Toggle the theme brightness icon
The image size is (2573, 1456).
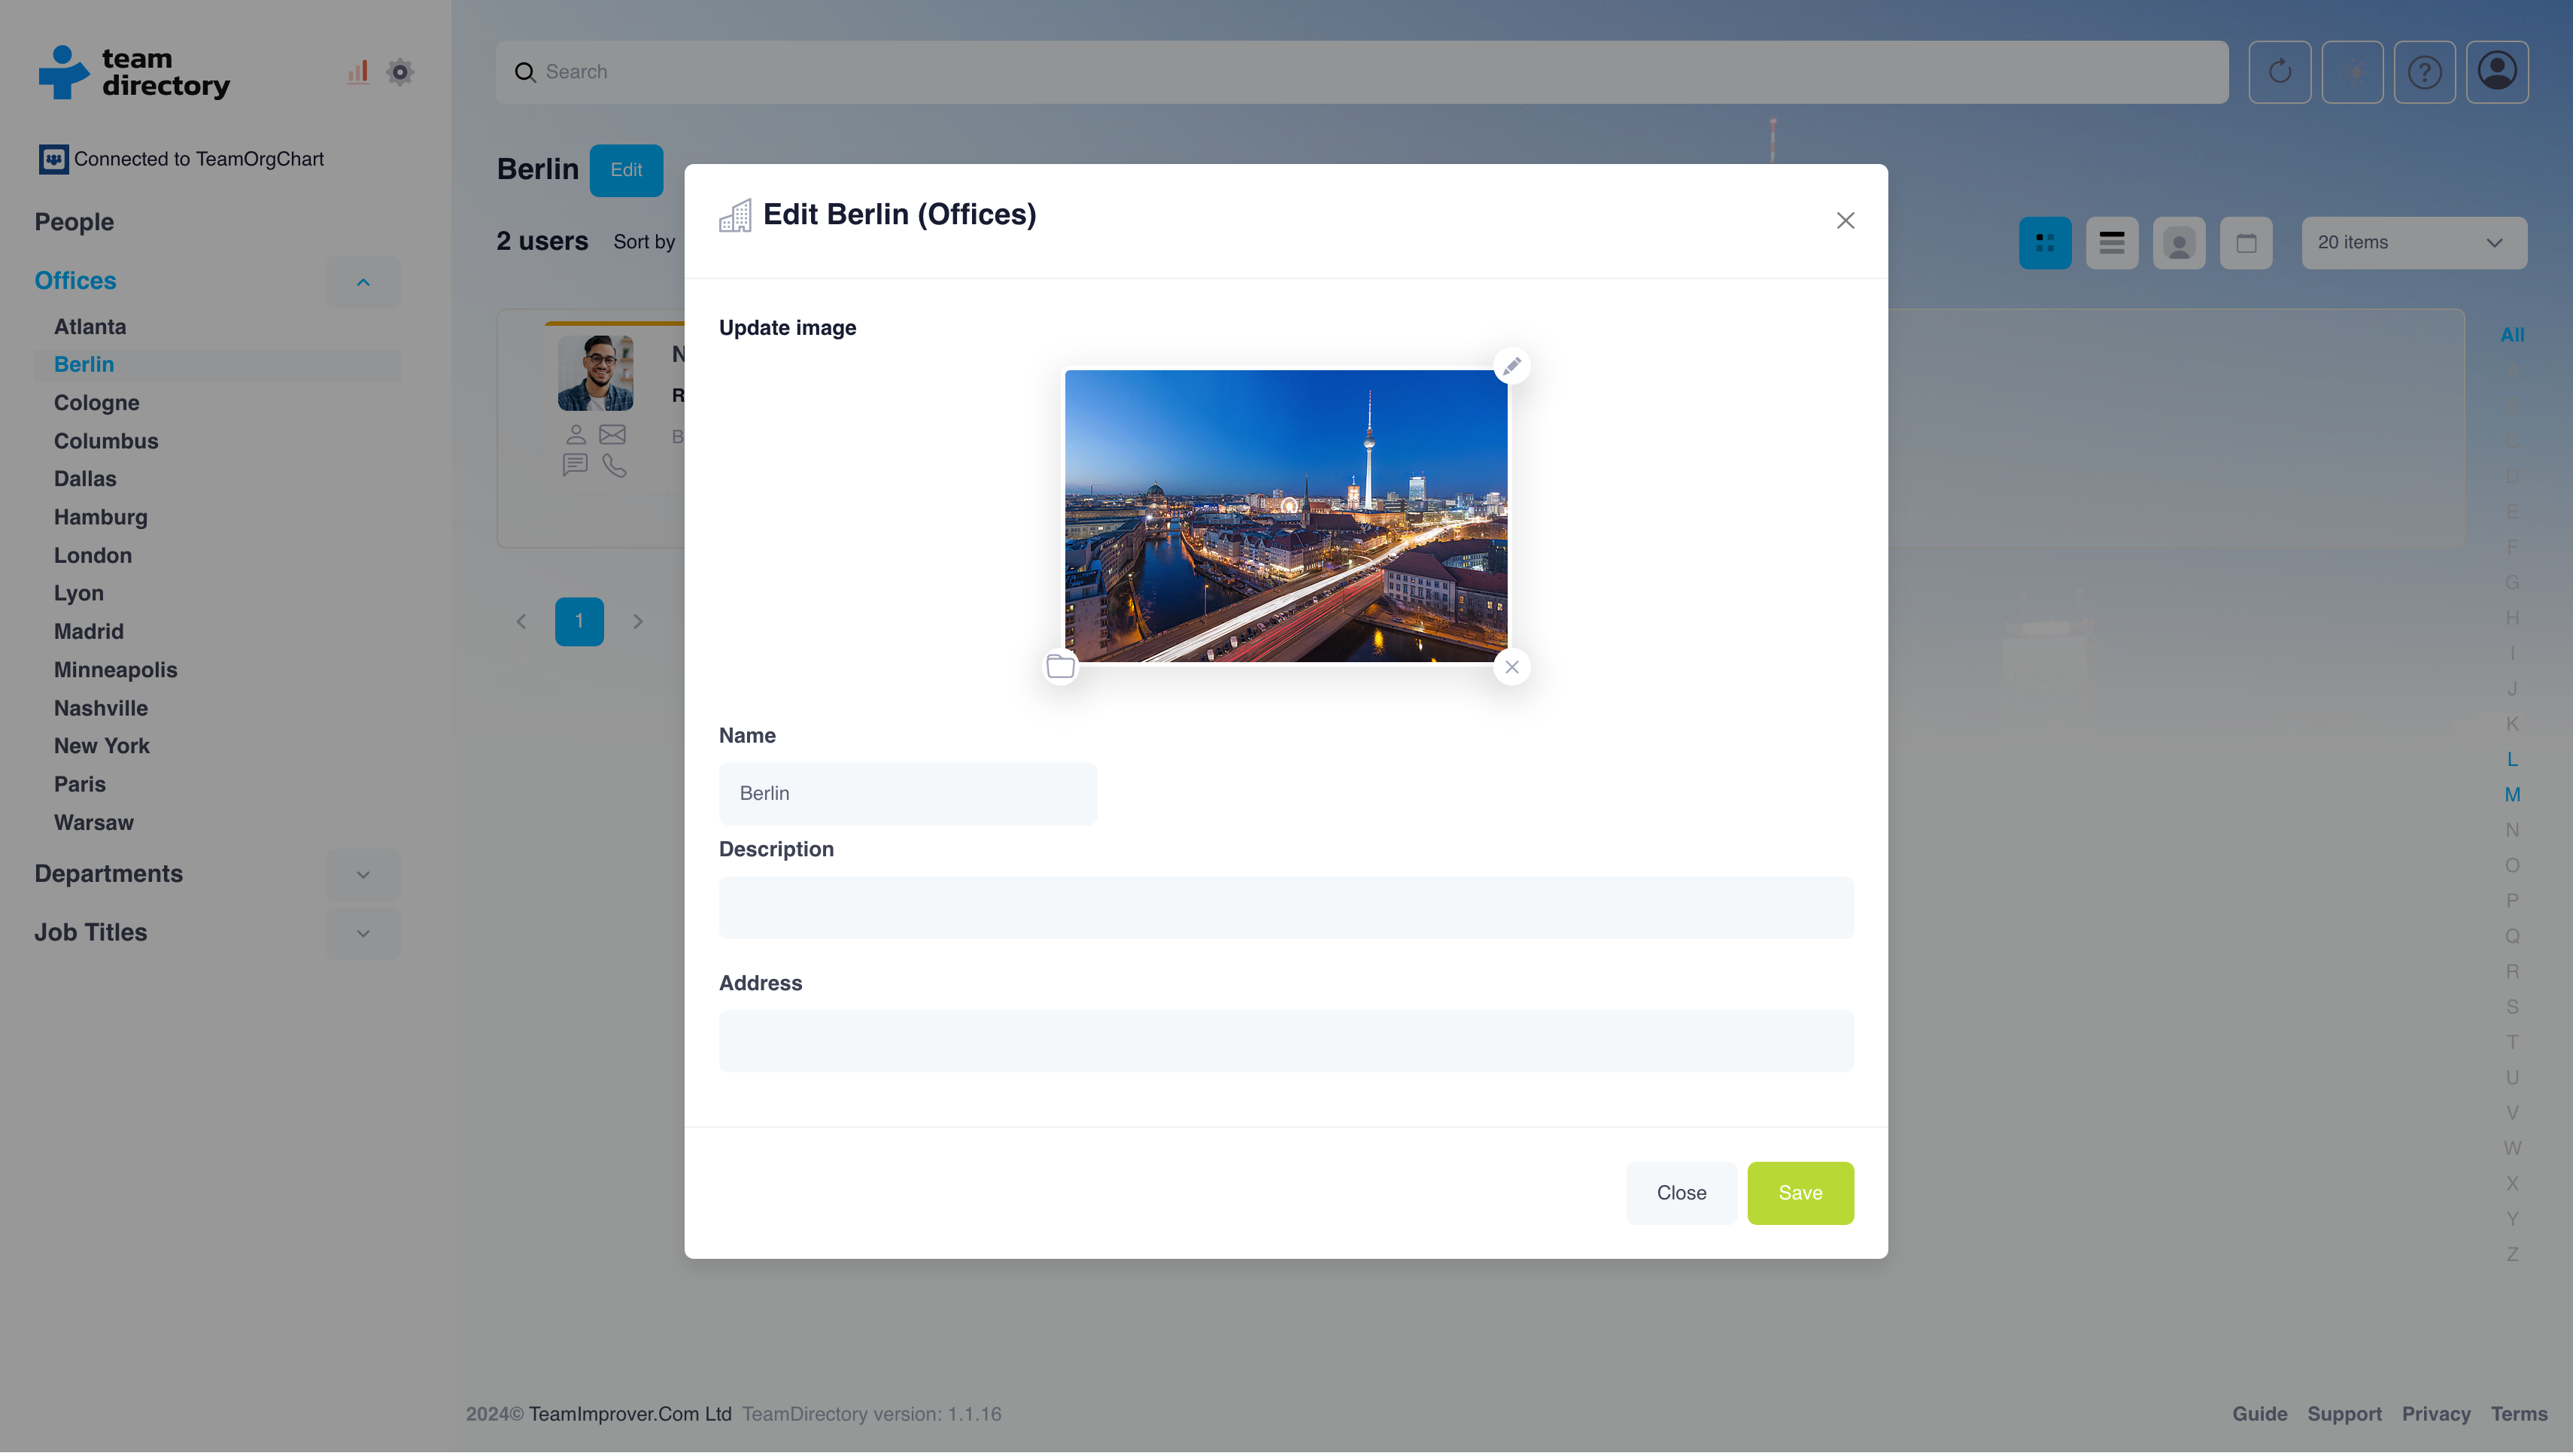[x=2352, y=72]
